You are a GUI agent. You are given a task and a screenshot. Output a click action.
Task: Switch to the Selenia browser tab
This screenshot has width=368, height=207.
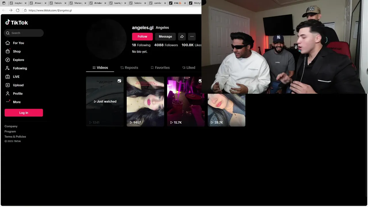(138, 3)
